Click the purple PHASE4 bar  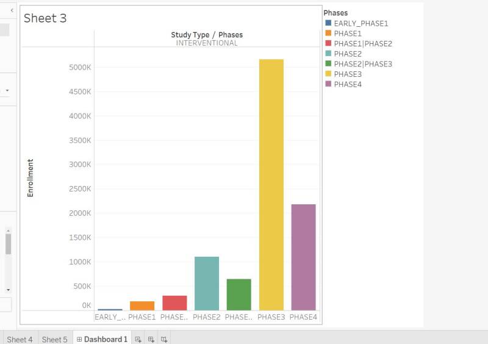[303, 256]
